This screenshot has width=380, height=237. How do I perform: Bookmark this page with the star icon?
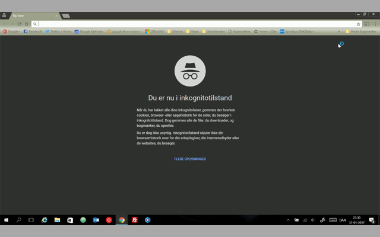(x=358, y=24)
